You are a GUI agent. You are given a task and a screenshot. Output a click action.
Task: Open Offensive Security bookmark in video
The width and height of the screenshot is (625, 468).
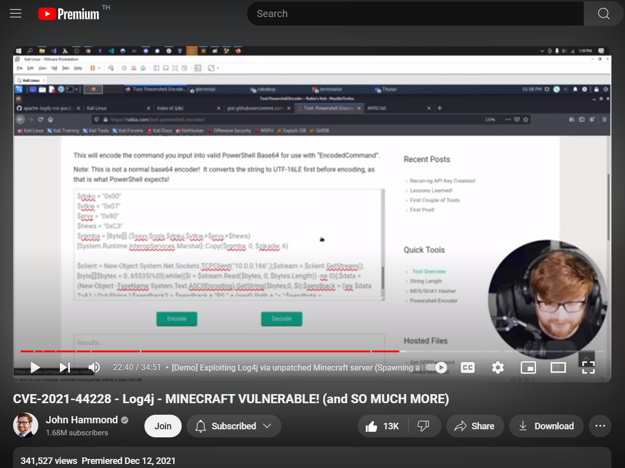229,131
